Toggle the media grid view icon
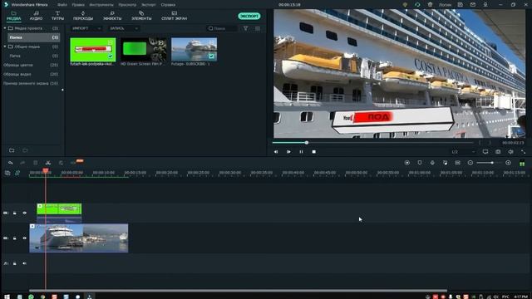The image size is (532, 299). click(258, 28)
